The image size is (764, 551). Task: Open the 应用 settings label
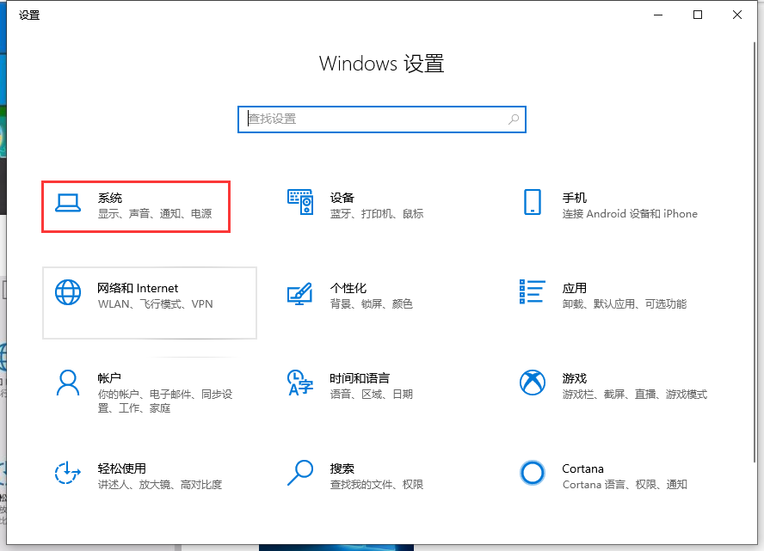pyautogui.click(x=574, y=288)
